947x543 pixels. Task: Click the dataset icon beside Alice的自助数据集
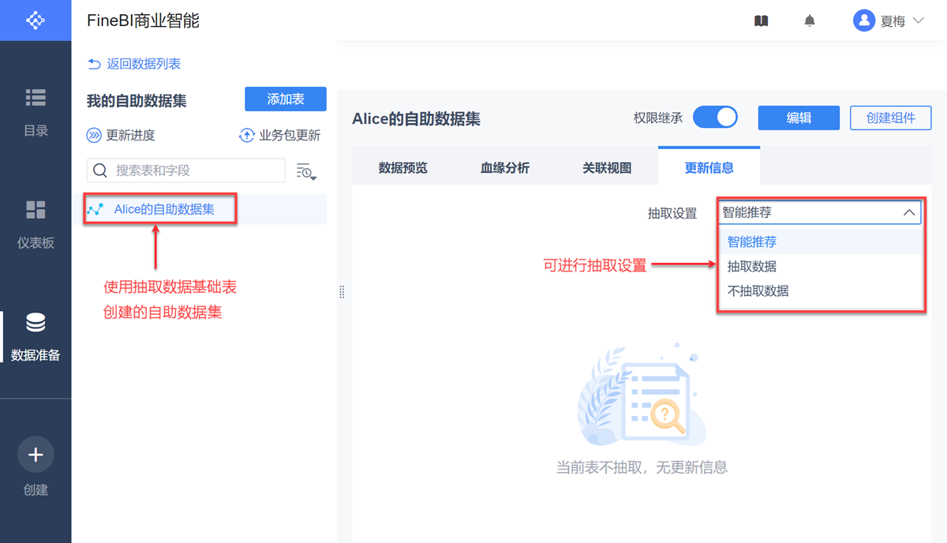tap(95, 209)
